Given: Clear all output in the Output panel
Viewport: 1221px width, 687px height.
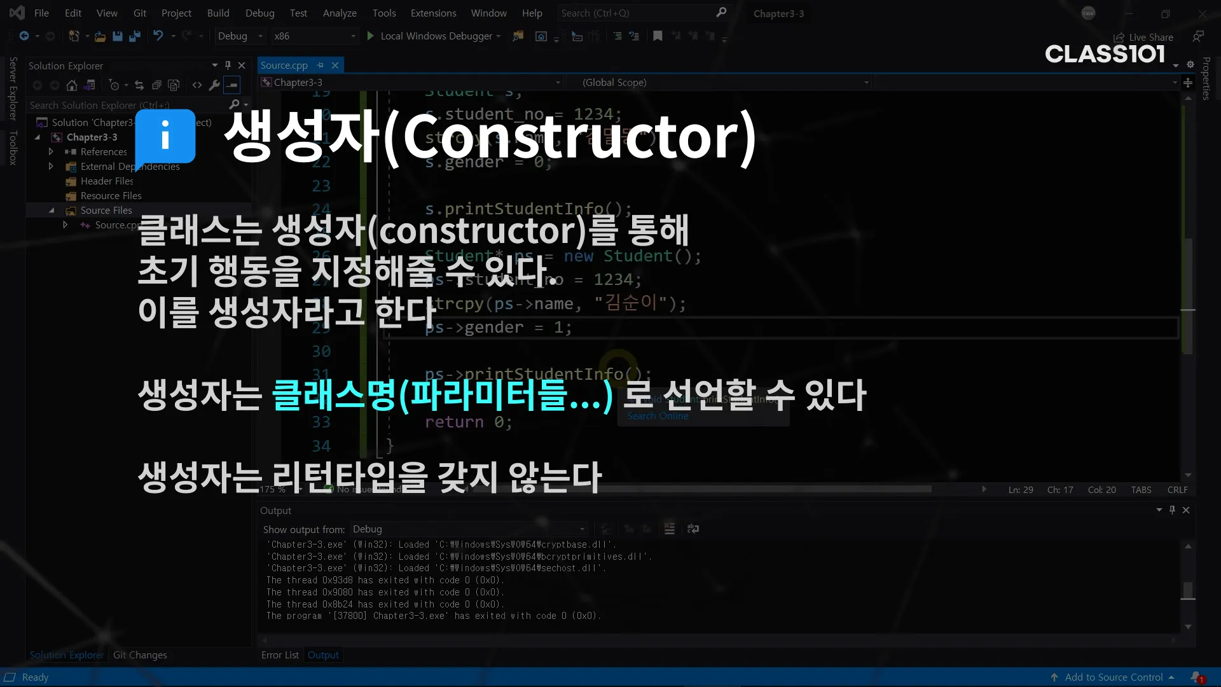Looking at the screenshot, I should [x=669, y=529].
